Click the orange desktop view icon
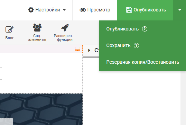This screenshot has width=186, height=125. (77, 49)
